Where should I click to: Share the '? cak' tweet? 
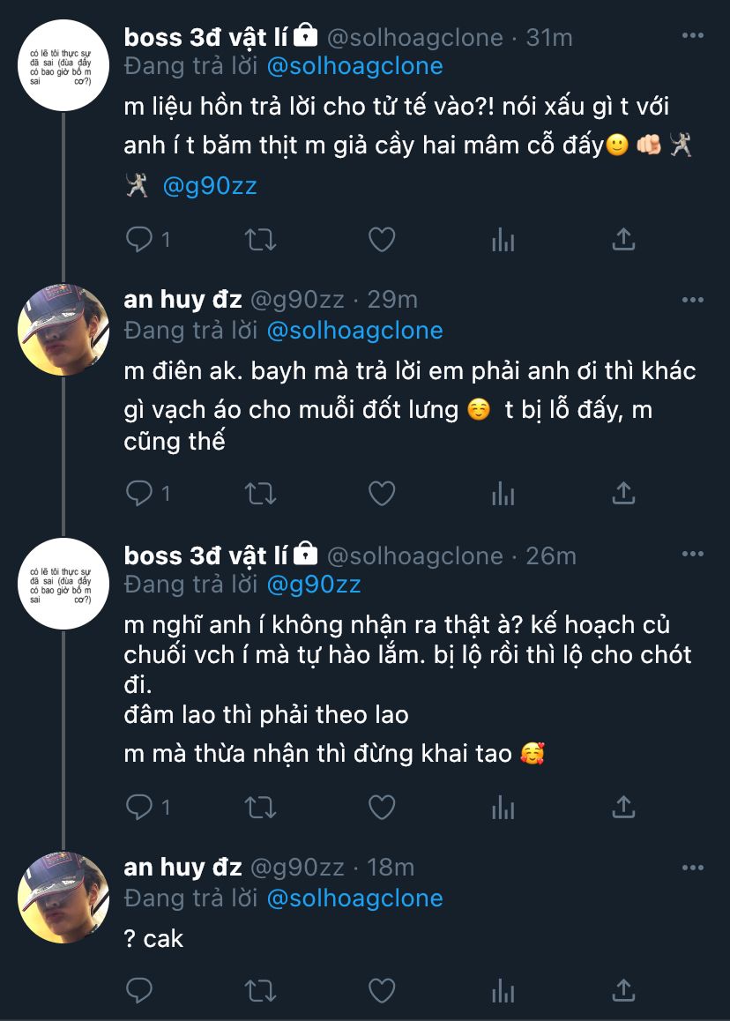[x=623, y=991]
